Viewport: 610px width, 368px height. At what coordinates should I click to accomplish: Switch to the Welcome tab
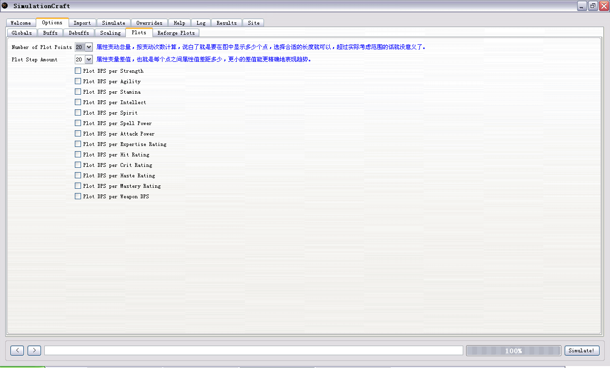21,23
